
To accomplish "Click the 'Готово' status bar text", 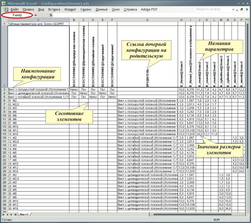I will click(x=7, y=220).
